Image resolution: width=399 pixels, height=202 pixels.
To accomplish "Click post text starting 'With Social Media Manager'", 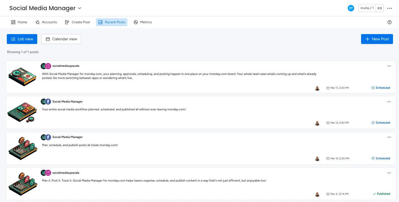I will tap(179, 76).
